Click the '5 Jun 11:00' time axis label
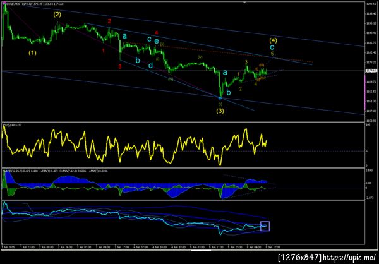The image size is (379, 264). tap(215, 247)
